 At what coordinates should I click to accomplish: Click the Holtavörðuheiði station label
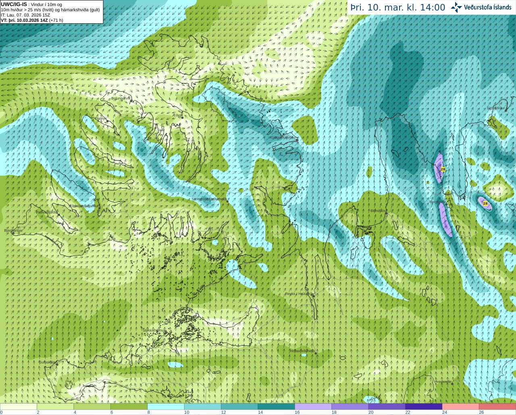(302, 351)
